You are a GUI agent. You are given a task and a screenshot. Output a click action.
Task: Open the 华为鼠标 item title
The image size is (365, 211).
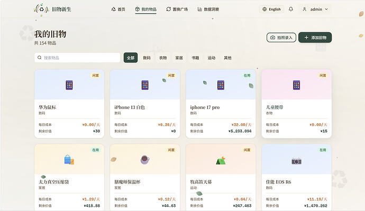(x=47, y=107)
